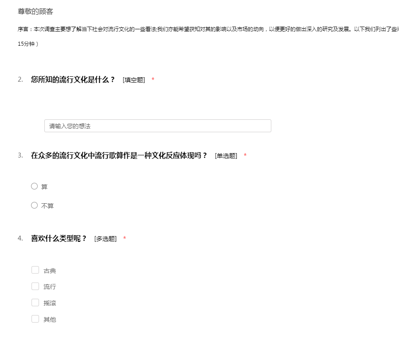Viewport: 399px width, 355px height.
Task: Click the 尊敬的顾客 heading
Action: coord(35,12)
